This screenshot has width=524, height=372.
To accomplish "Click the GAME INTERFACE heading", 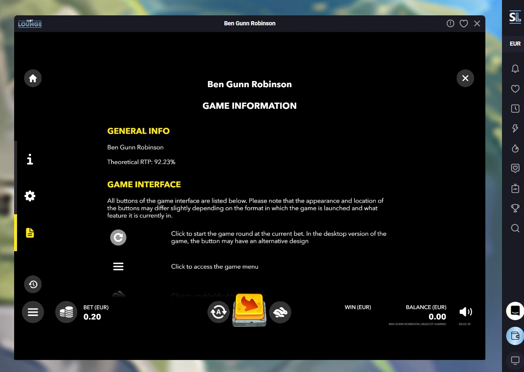I will 144,184.
